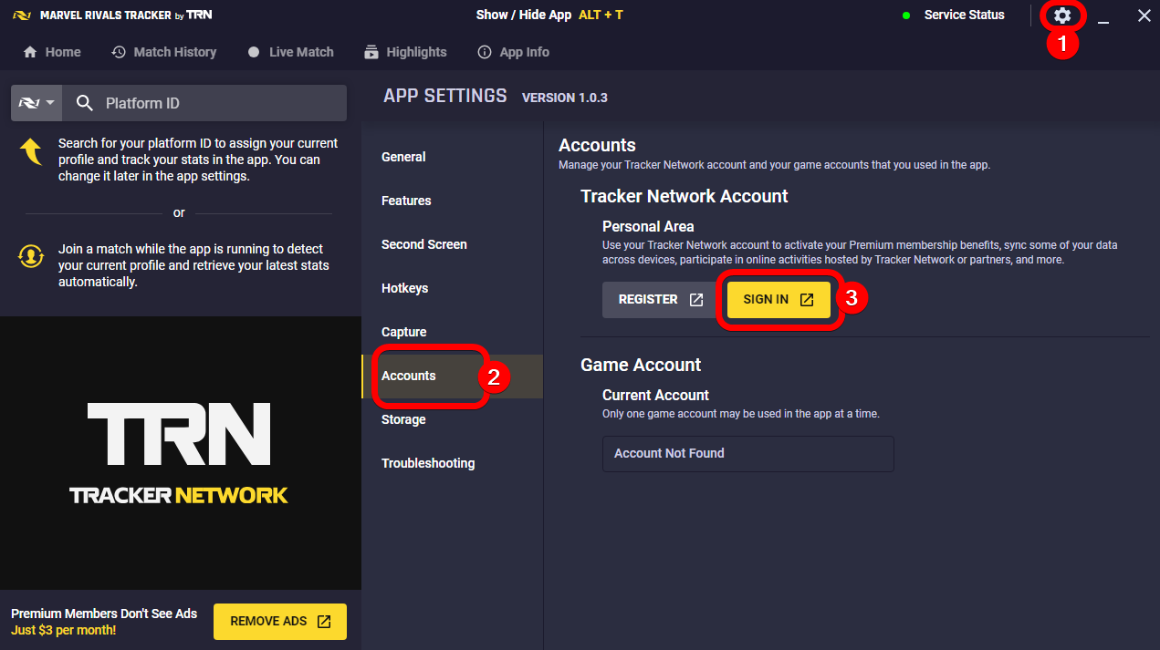Open Second Screen settings section
1160x650 pixels.
(x=453, y=244)
